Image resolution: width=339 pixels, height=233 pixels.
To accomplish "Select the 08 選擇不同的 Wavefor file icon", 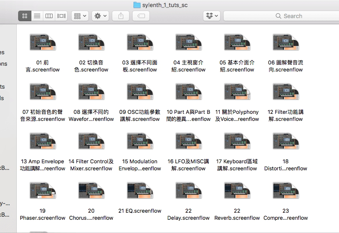I will (x=91, y=91).
